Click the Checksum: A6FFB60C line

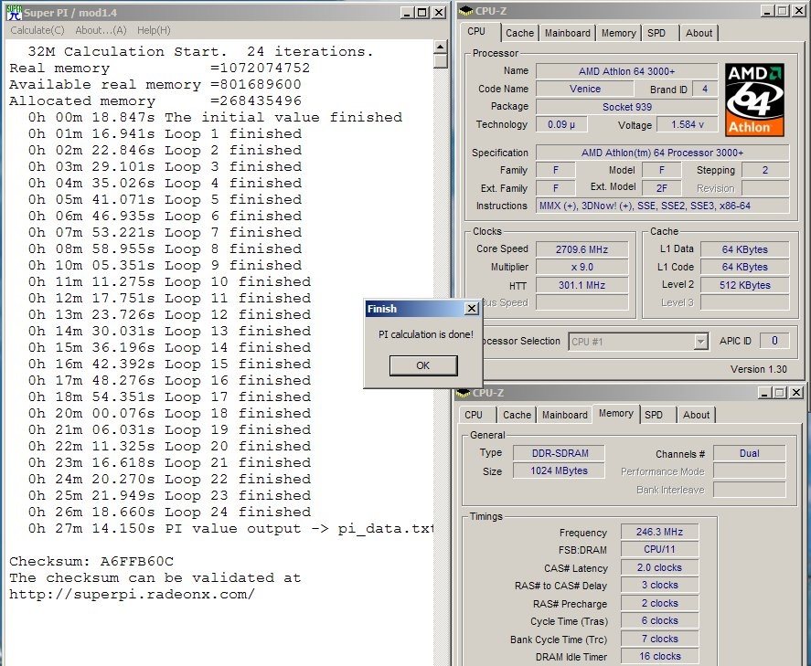point(91,561)
